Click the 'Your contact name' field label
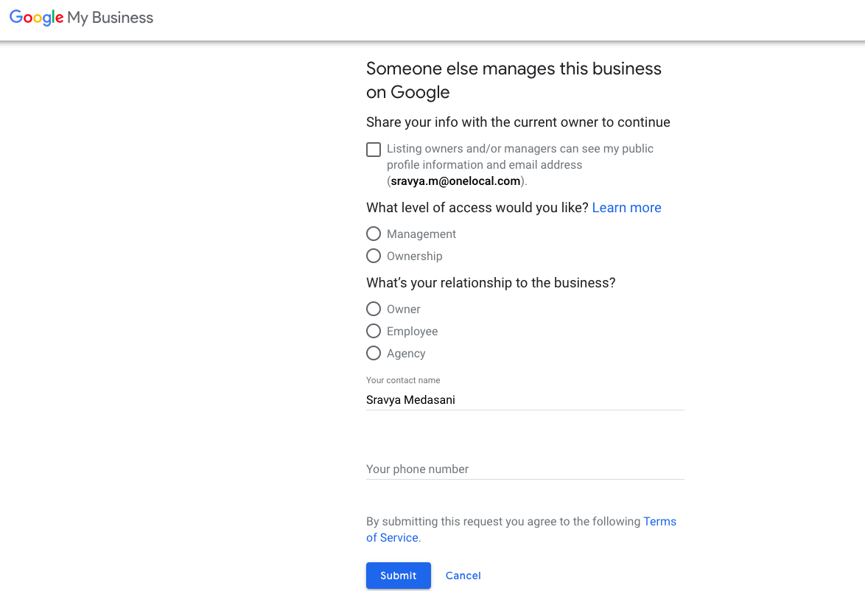Image resolution: width=865 pixels, height=591 pixels. click(403, 380)
